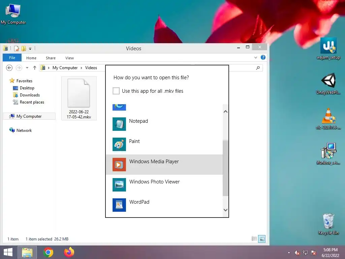Open the File ribbon tab
Screen dimensions: 345x259
click(12, 58)
